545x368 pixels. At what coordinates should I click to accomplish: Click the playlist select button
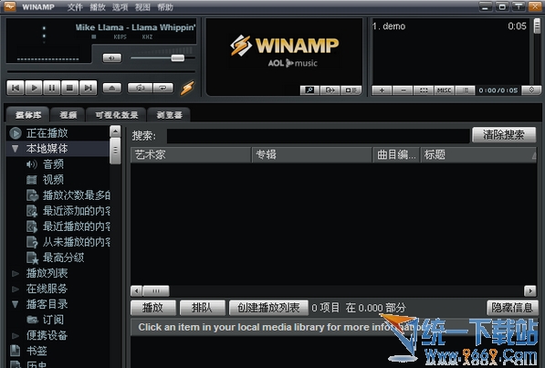click(x=424, y=90)
